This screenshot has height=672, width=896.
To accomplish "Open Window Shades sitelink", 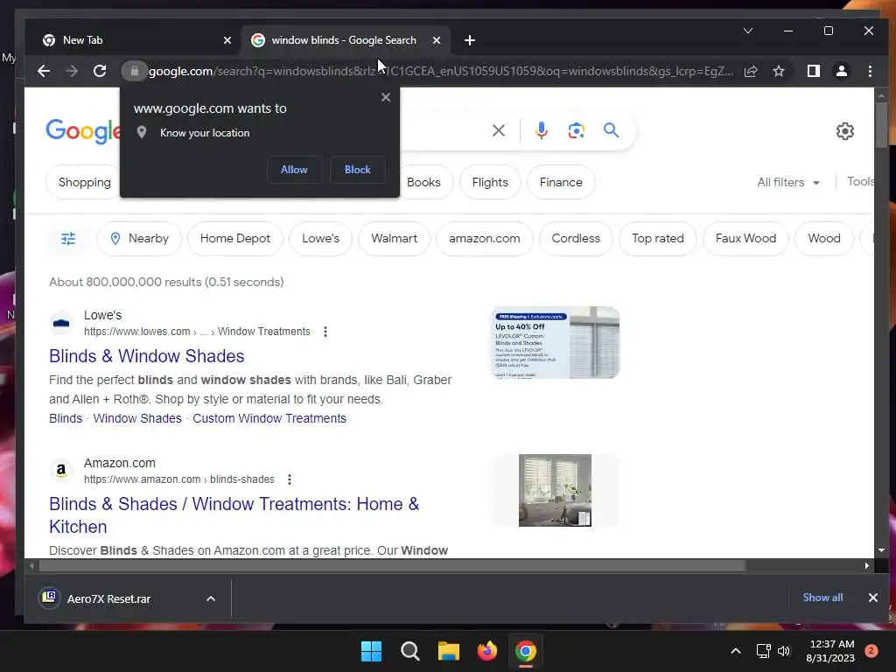I will click(137, 418).
